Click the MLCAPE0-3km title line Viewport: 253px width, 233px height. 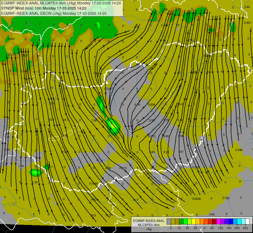(61, 3)
